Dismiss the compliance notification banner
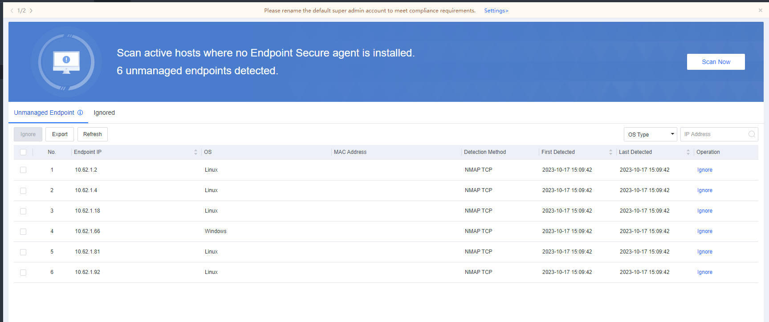 coord(761,10)
